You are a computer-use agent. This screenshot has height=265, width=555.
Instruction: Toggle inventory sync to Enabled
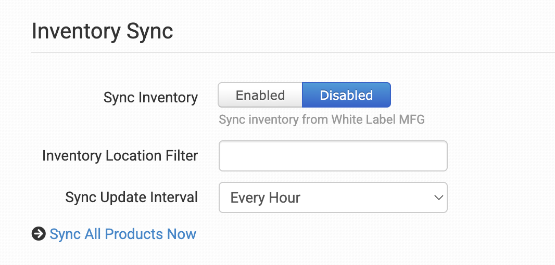coord(260,95)
